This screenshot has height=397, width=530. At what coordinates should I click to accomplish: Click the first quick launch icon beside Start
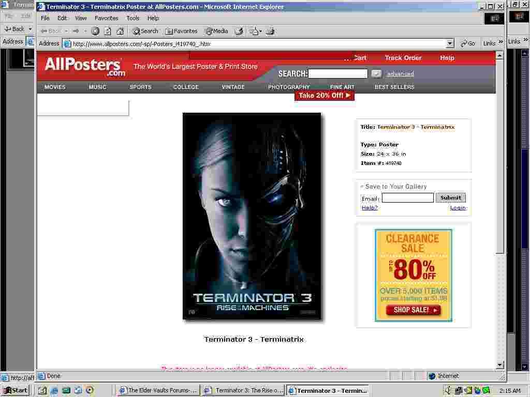[x=42, y=391]
